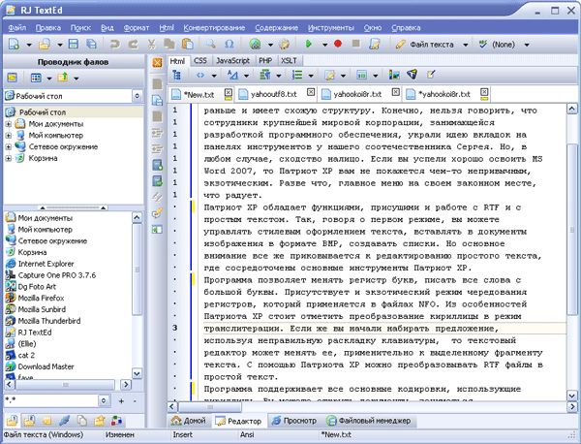
Task: Select Download Master in the file list
Action: [x=46, y=366]
